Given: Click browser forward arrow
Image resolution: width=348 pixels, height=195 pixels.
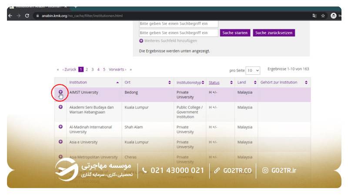Looking at the screenshot, I should (18, 16).
